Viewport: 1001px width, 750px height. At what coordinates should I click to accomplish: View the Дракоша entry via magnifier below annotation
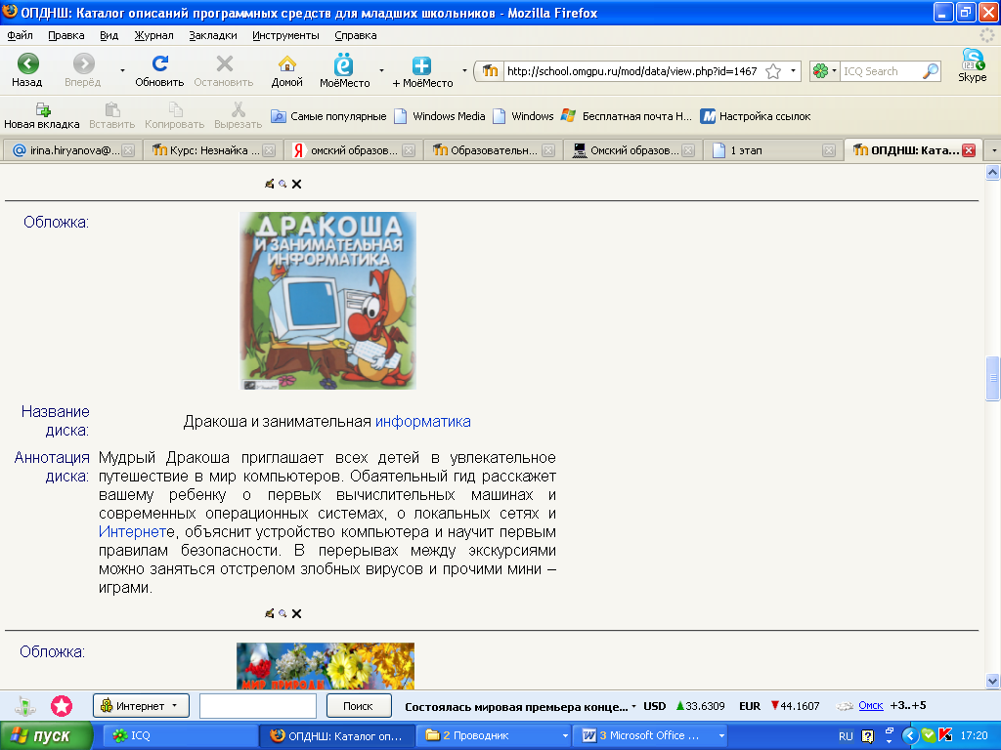[283, 613]
